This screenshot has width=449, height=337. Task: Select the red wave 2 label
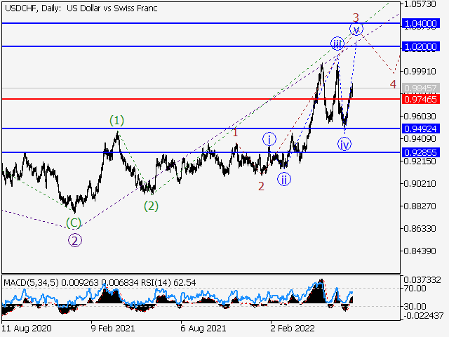(261, 187)
